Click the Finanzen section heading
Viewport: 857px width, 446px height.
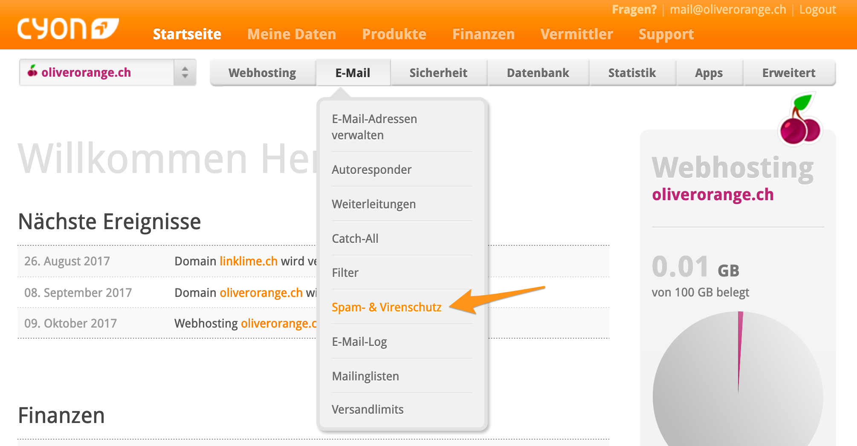coord(61,415)
